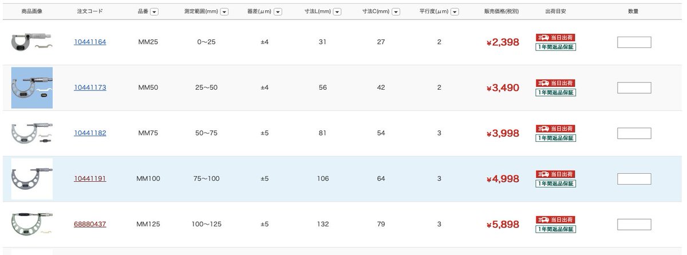Open order code link 68880437
Screen dimensions: 687x255
[x=90, y=225]
